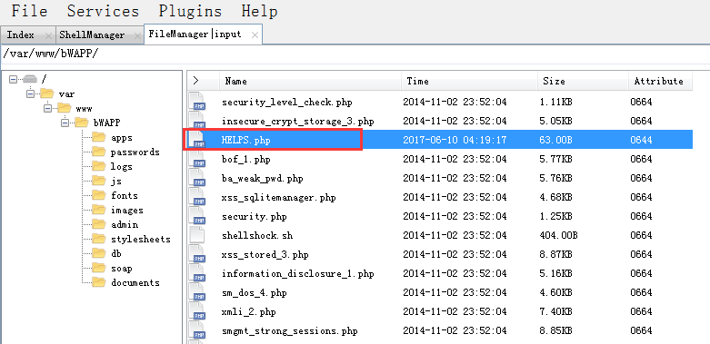This screenshot has width=710, height=344.
Task: Open the passwords folder icon
Action: pyautogui.click(x=99, y=152)
